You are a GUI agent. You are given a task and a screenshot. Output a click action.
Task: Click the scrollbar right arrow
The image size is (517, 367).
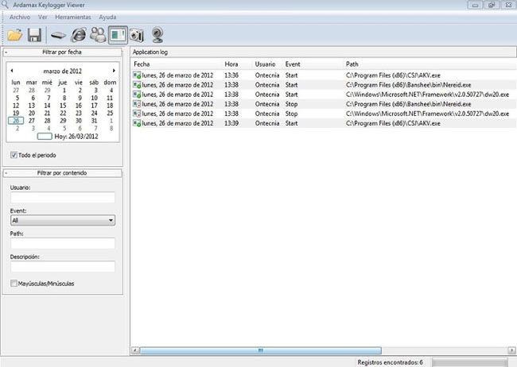[511, 350]
